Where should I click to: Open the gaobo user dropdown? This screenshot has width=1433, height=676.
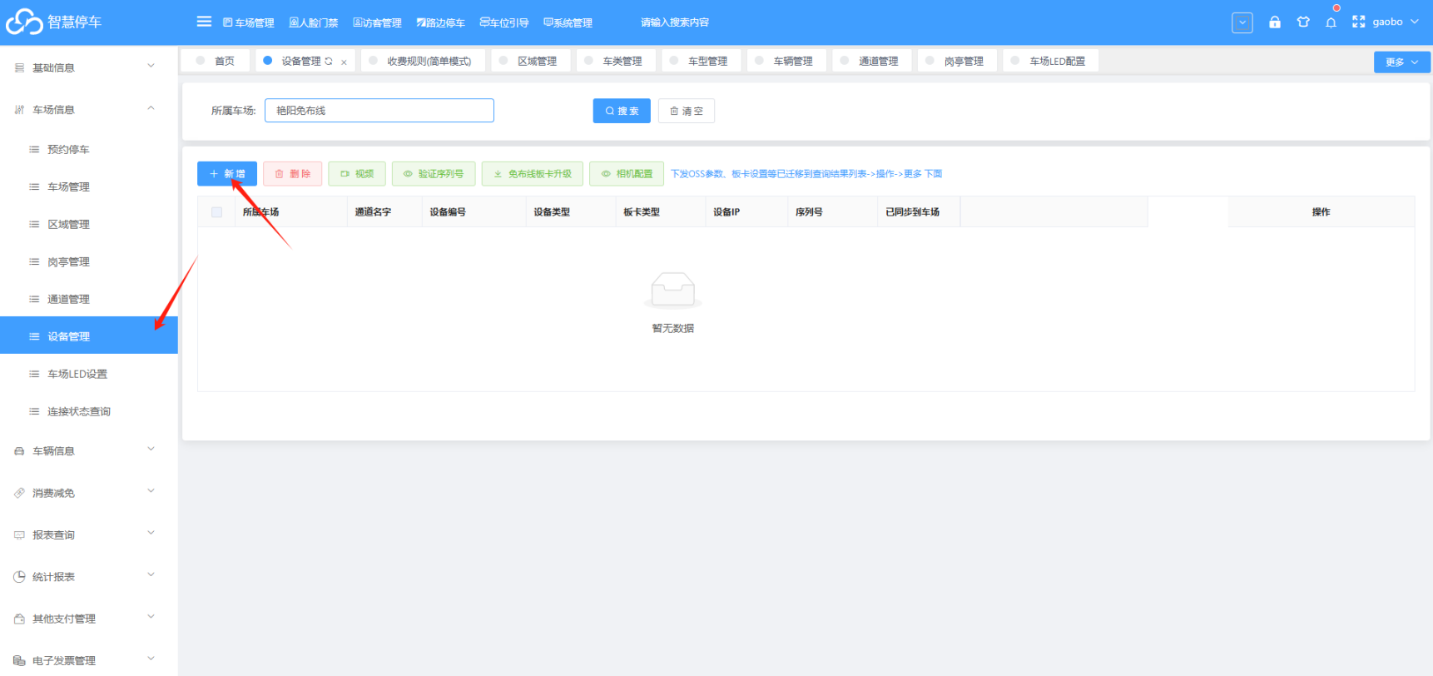point(1396,22)
